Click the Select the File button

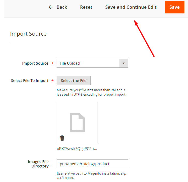click(x=74, y=81)
